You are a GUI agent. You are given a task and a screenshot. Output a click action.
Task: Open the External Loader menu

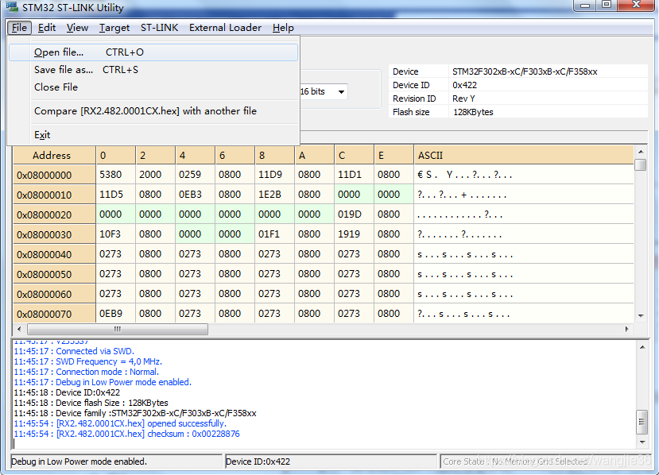coord(225,28)
